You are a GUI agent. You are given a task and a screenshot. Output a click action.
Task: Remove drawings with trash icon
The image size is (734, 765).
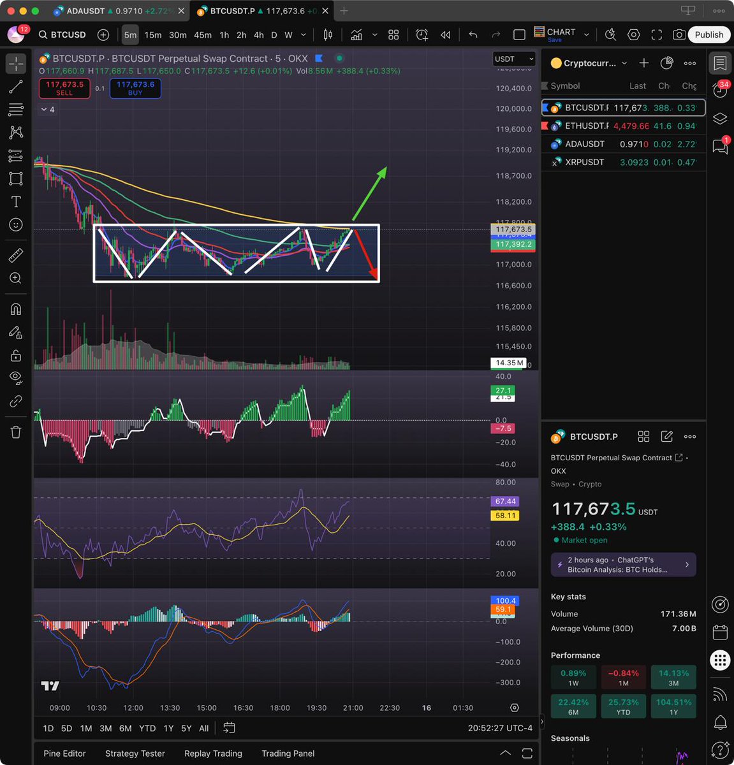pyautogui.click(x=16, y=432)
